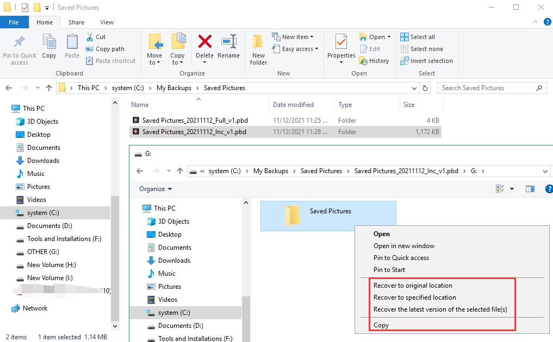Expand the New item dropdown

pyautogui.click(x=312, y=37)
